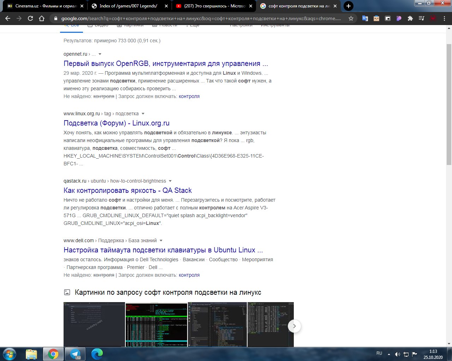Image resolution: width=452 pixels, height=361 pixels.
Task: Open Как контролировать яркость QA Stack result
Action: (x=127, y=191)
